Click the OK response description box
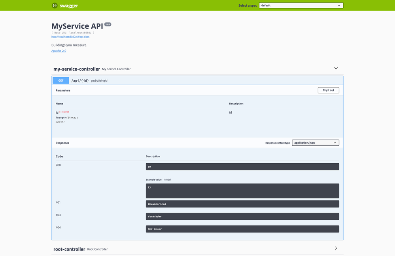Screen dimensions: 395x256 tap(242, 166)
